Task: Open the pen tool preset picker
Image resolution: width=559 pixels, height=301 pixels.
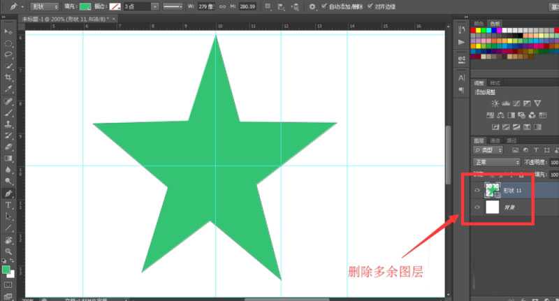Action: (x=16, y=6)
